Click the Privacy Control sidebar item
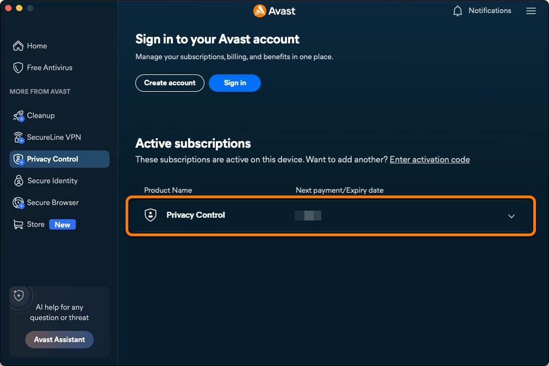The width and height of the screenshot is (549, 366). click(60, 159)
